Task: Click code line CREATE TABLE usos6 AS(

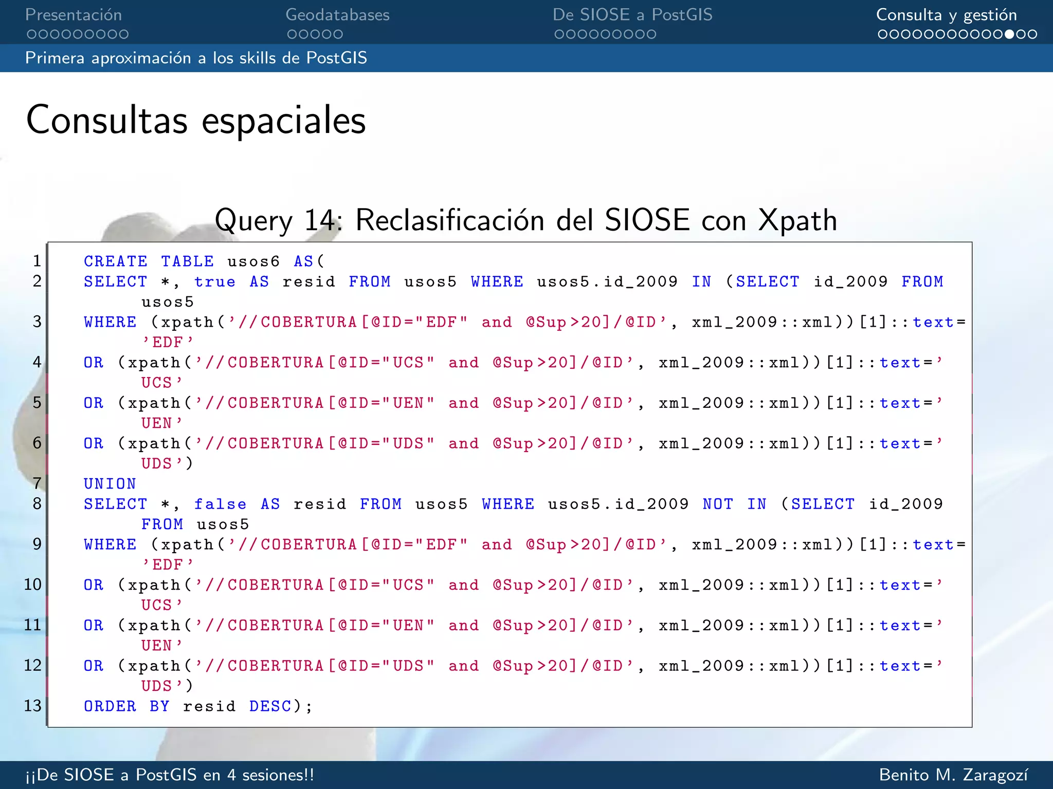Action: tap(204, 261)
